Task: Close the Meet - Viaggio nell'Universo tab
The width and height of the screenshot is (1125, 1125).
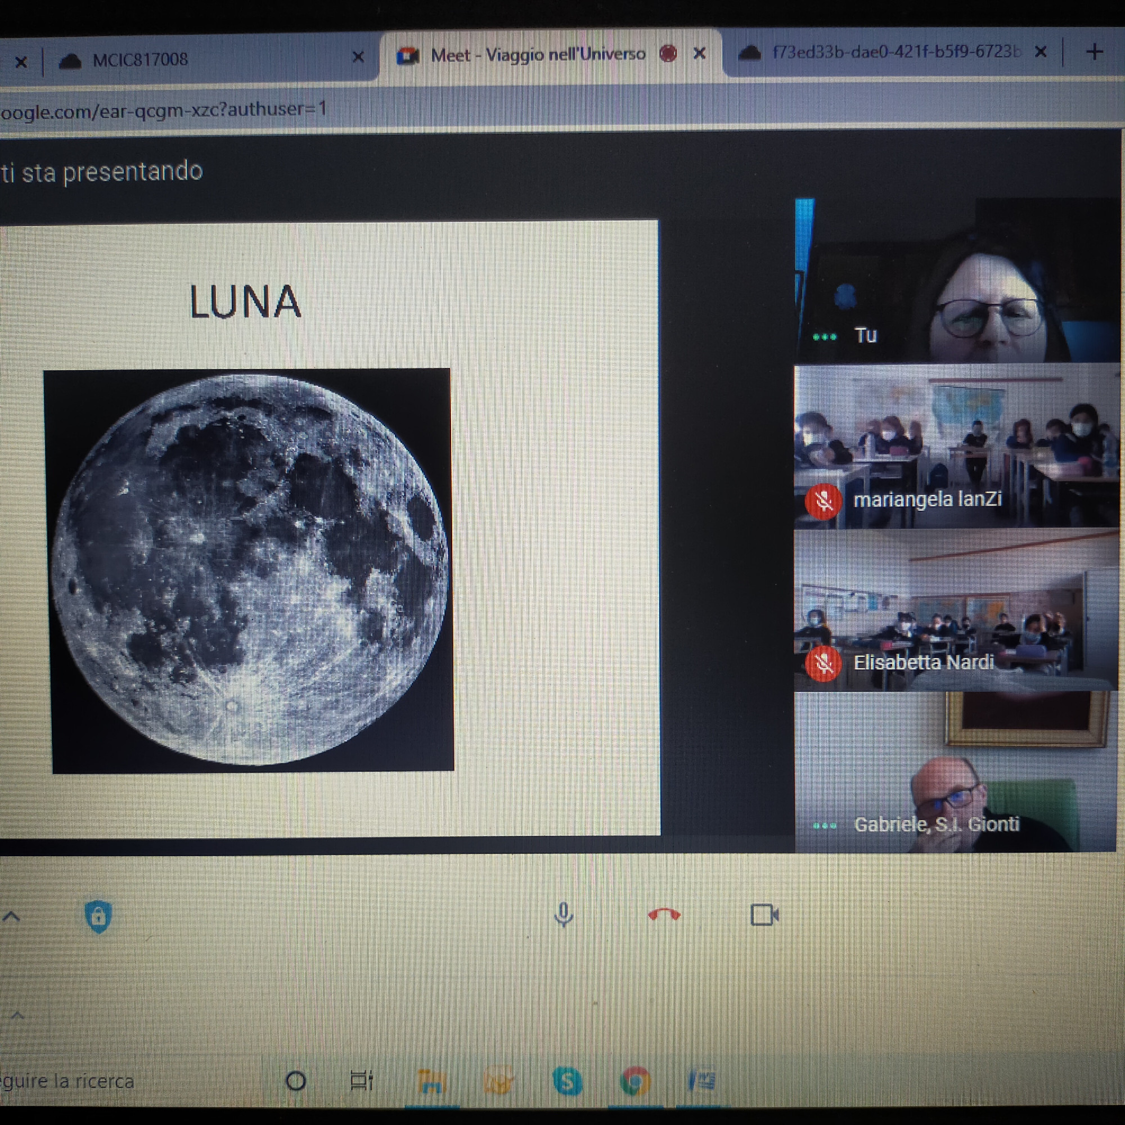Action: point(699,54)
